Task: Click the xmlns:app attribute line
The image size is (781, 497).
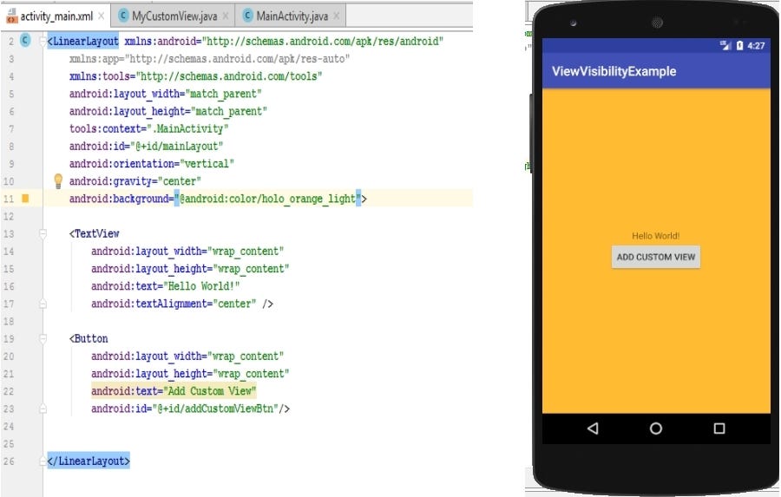Action: pyautogui.click(x=209, y=59)
